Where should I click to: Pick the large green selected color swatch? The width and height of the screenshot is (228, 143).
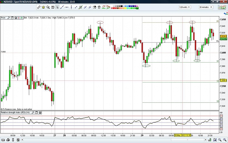137,8
